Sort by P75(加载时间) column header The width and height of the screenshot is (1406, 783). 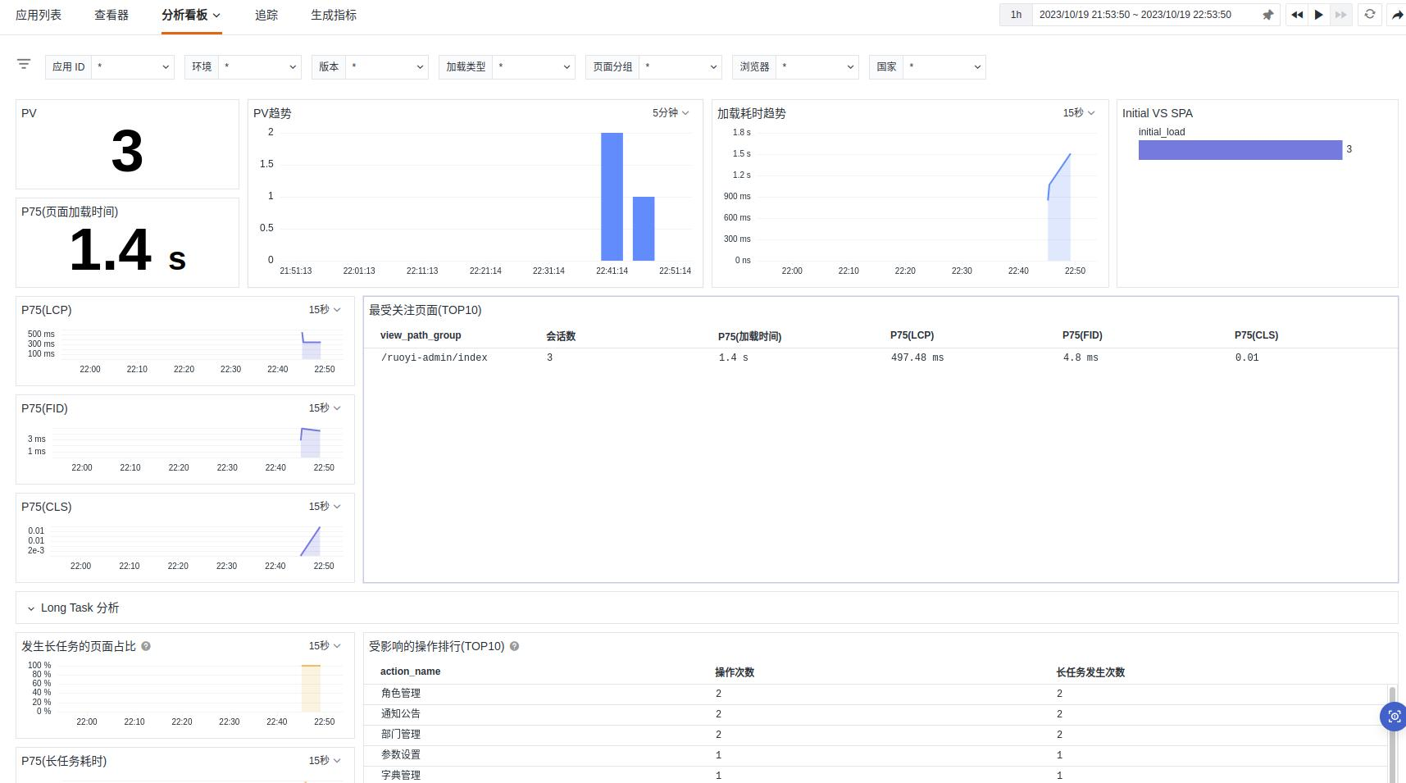tap(749, 336)
